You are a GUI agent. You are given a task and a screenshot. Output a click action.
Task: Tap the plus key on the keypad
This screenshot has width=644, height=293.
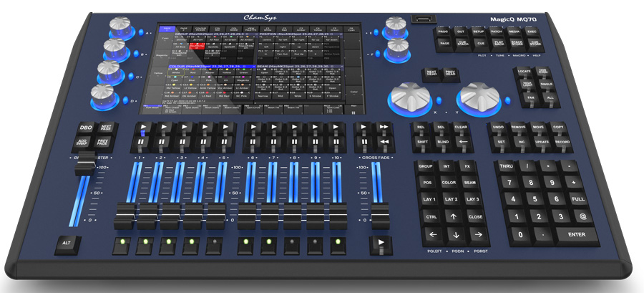click(574, 183)
